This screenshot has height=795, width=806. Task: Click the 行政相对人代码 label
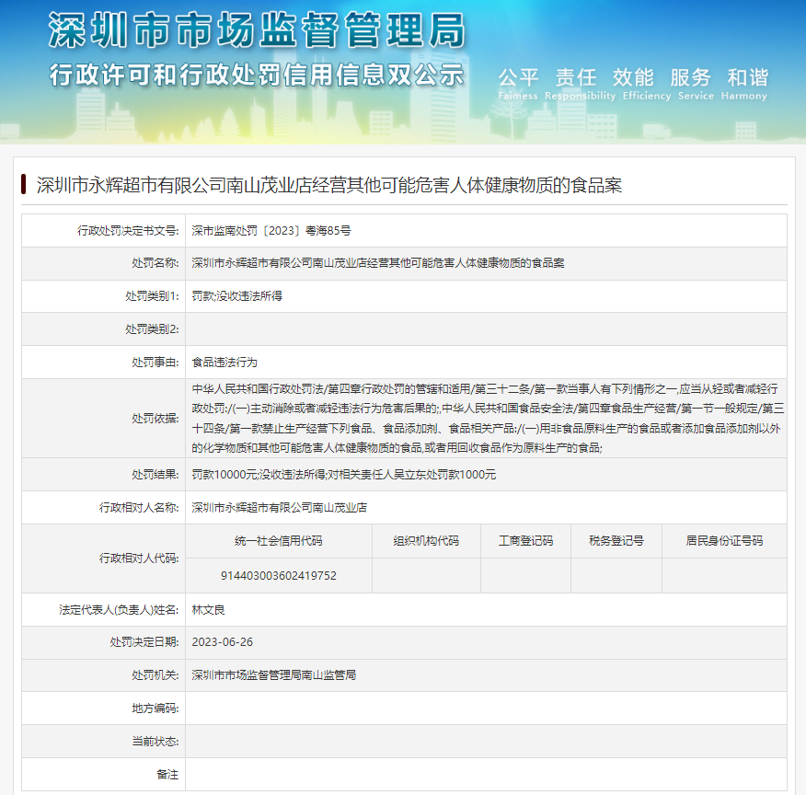tap(139, 559)
